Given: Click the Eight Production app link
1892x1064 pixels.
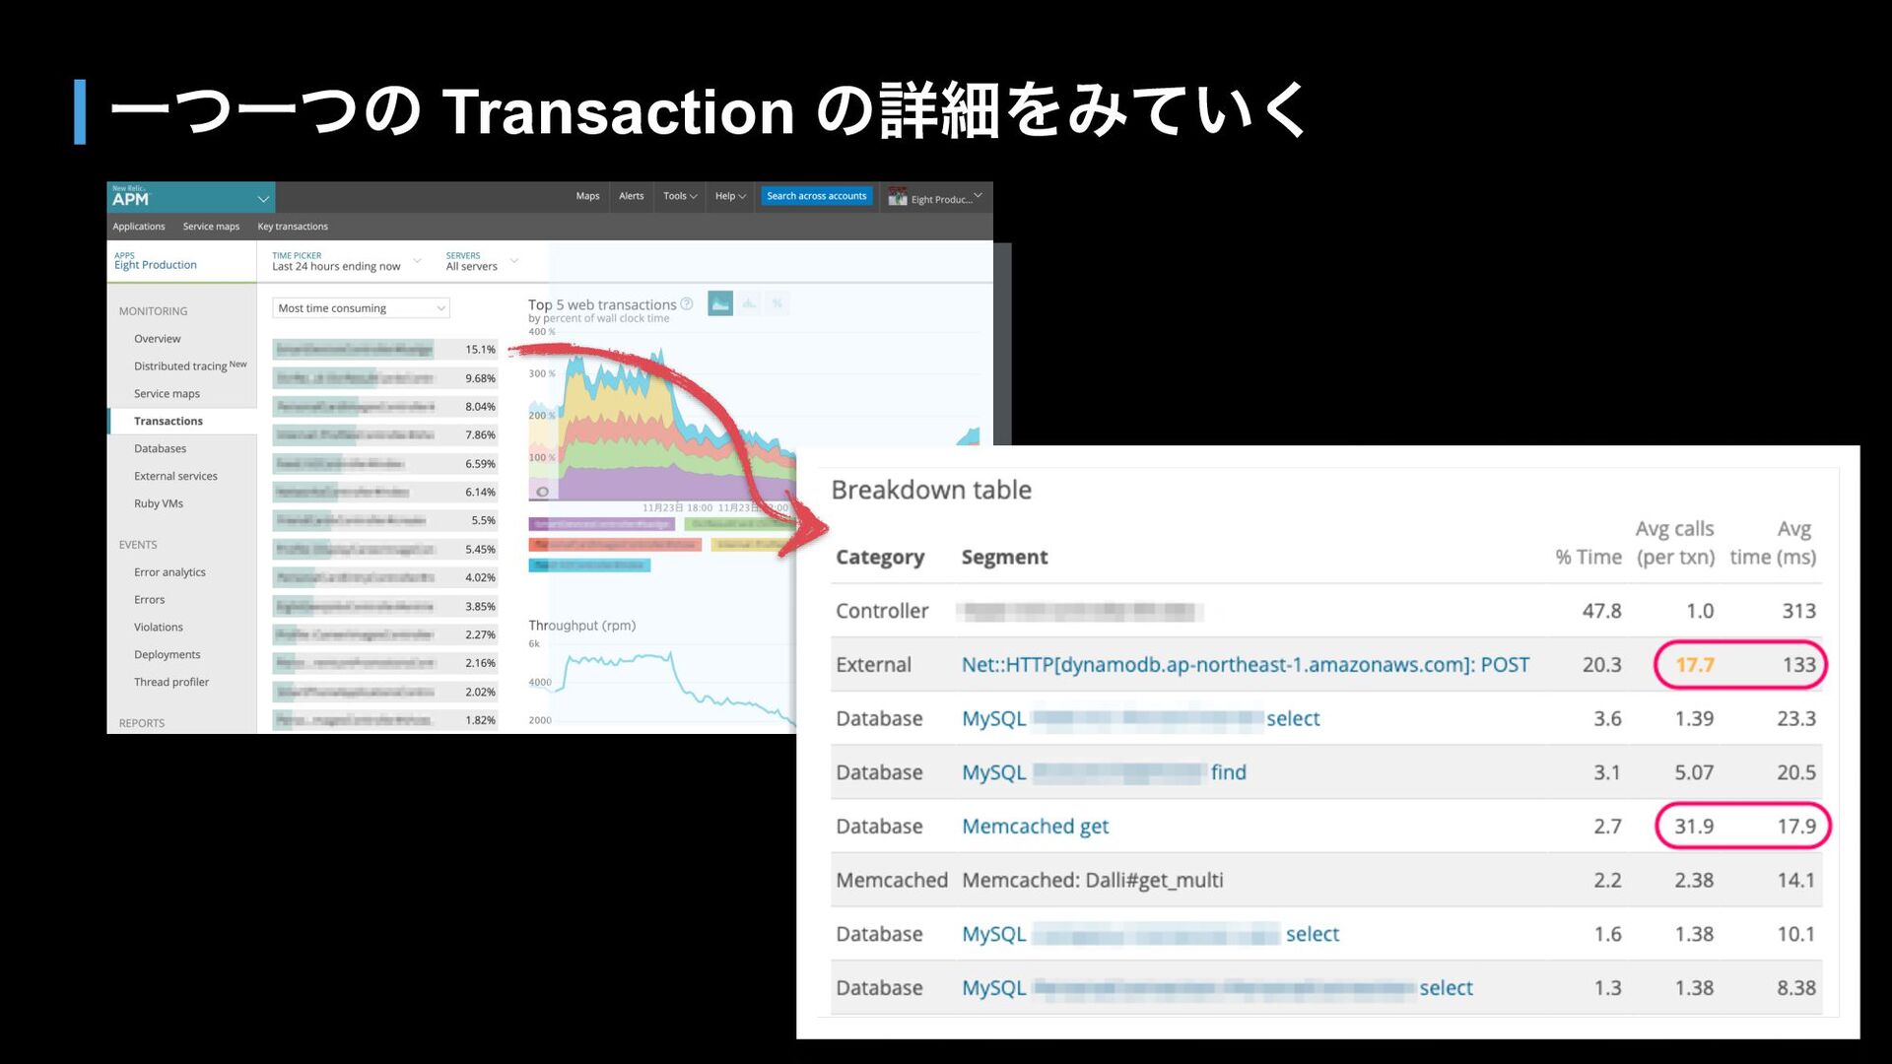Looking at the screenshot, I should point(156,265).
